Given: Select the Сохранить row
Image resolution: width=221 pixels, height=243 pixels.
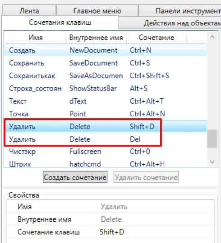Looking at the screenshot, I should [106, 63].
